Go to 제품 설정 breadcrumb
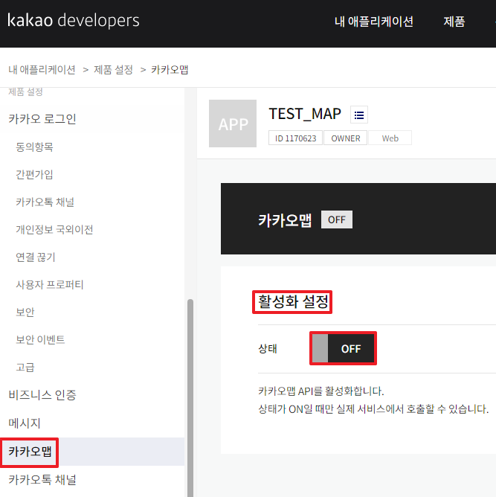The height and width of the screenshot is (497, 496). (113, 70)
